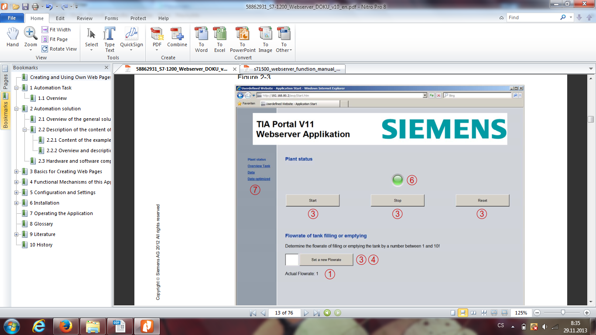Convert document To Image
Screen dimensions: 596x335
pos(265,39)
